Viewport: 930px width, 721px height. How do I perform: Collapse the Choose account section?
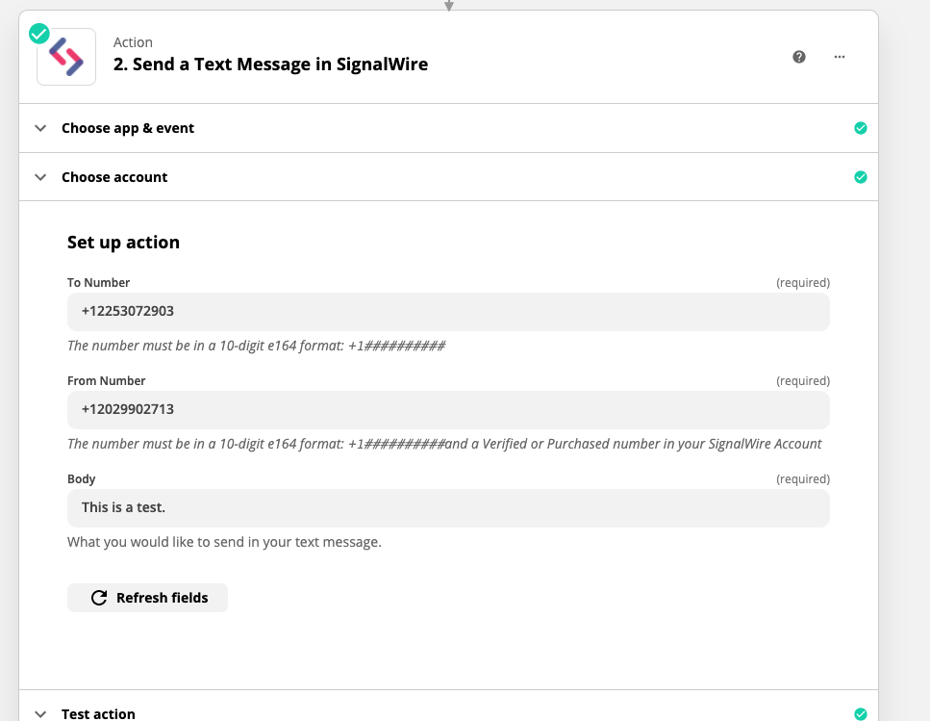pos(39,176)
